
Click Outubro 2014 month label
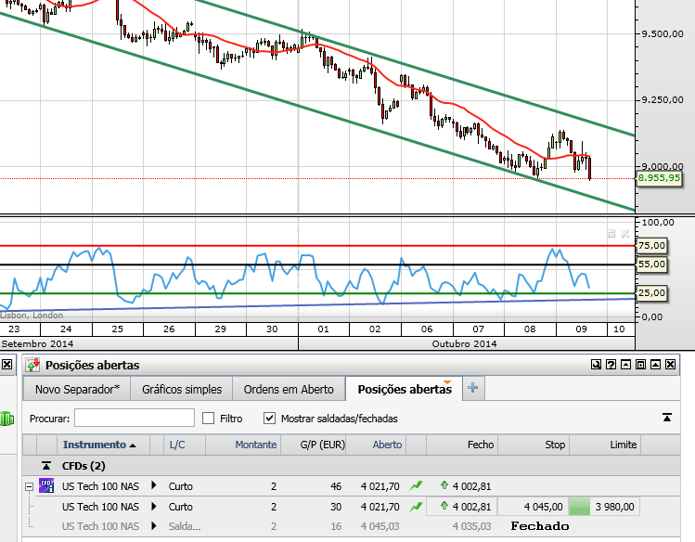pyautogui.click(x=464, y=343)
